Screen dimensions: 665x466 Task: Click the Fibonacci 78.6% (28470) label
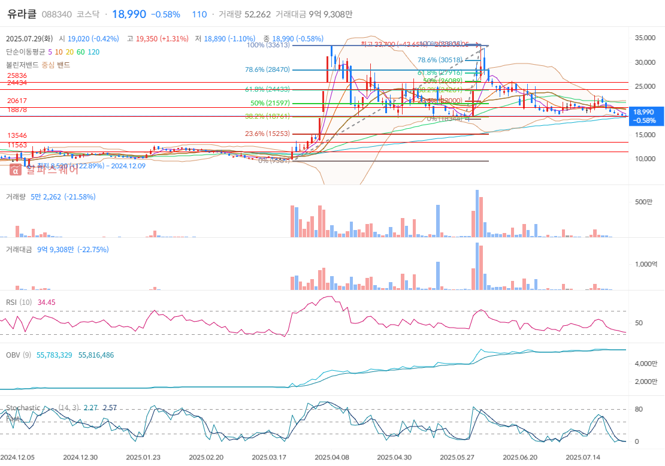point(268,69)
